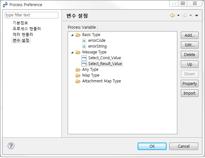Click the Import button
Viewport: 205px width, 158px height.
click(190, 93)
